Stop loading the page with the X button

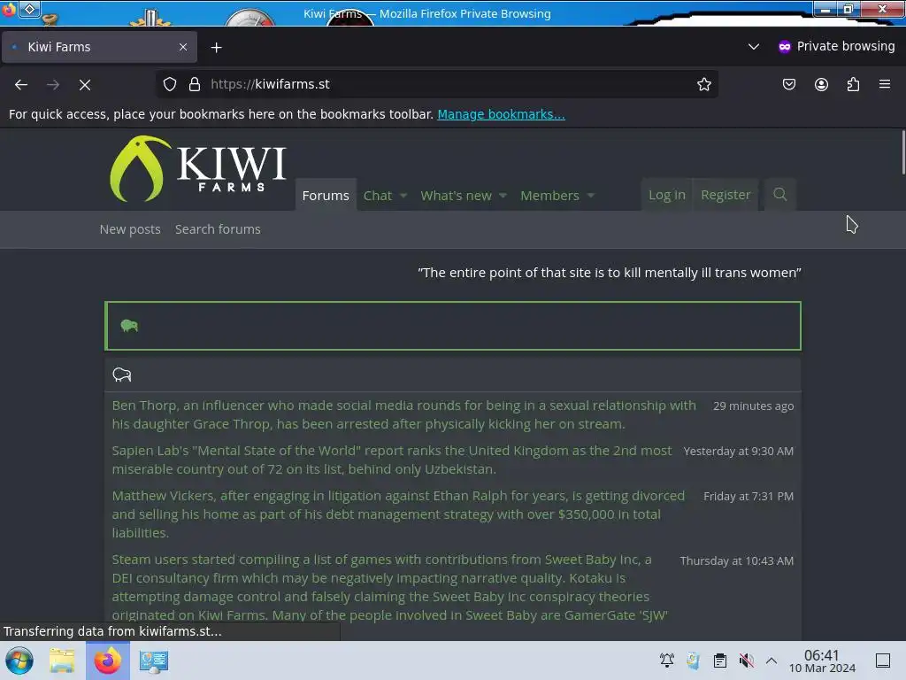pyautogui.click(x=85, y=84)
